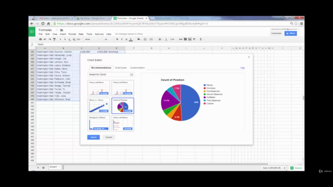Select the Recommendations tab
The width and height of the screenshot is (333, 187).
point(101,68)
